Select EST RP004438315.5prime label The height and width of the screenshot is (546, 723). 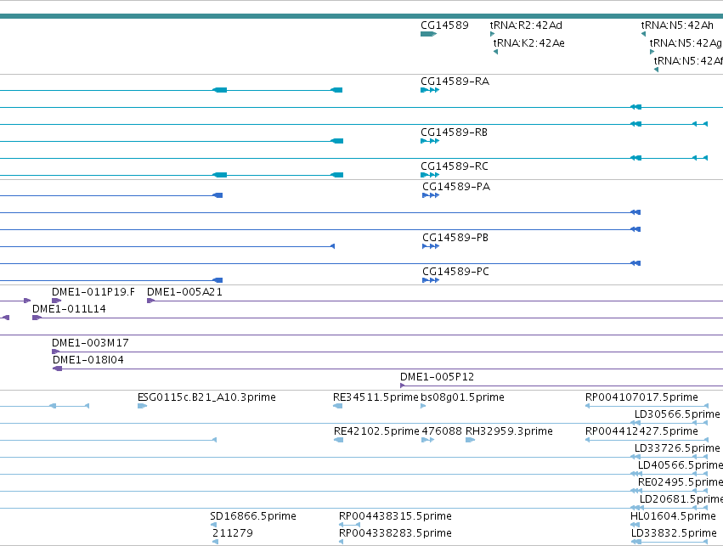(395, 516)
